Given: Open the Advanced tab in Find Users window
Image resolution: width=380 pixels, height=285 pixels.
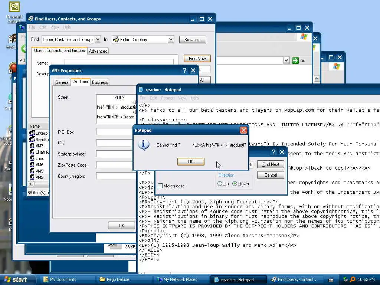Looking at the screenshot, I should click(98, 51).
